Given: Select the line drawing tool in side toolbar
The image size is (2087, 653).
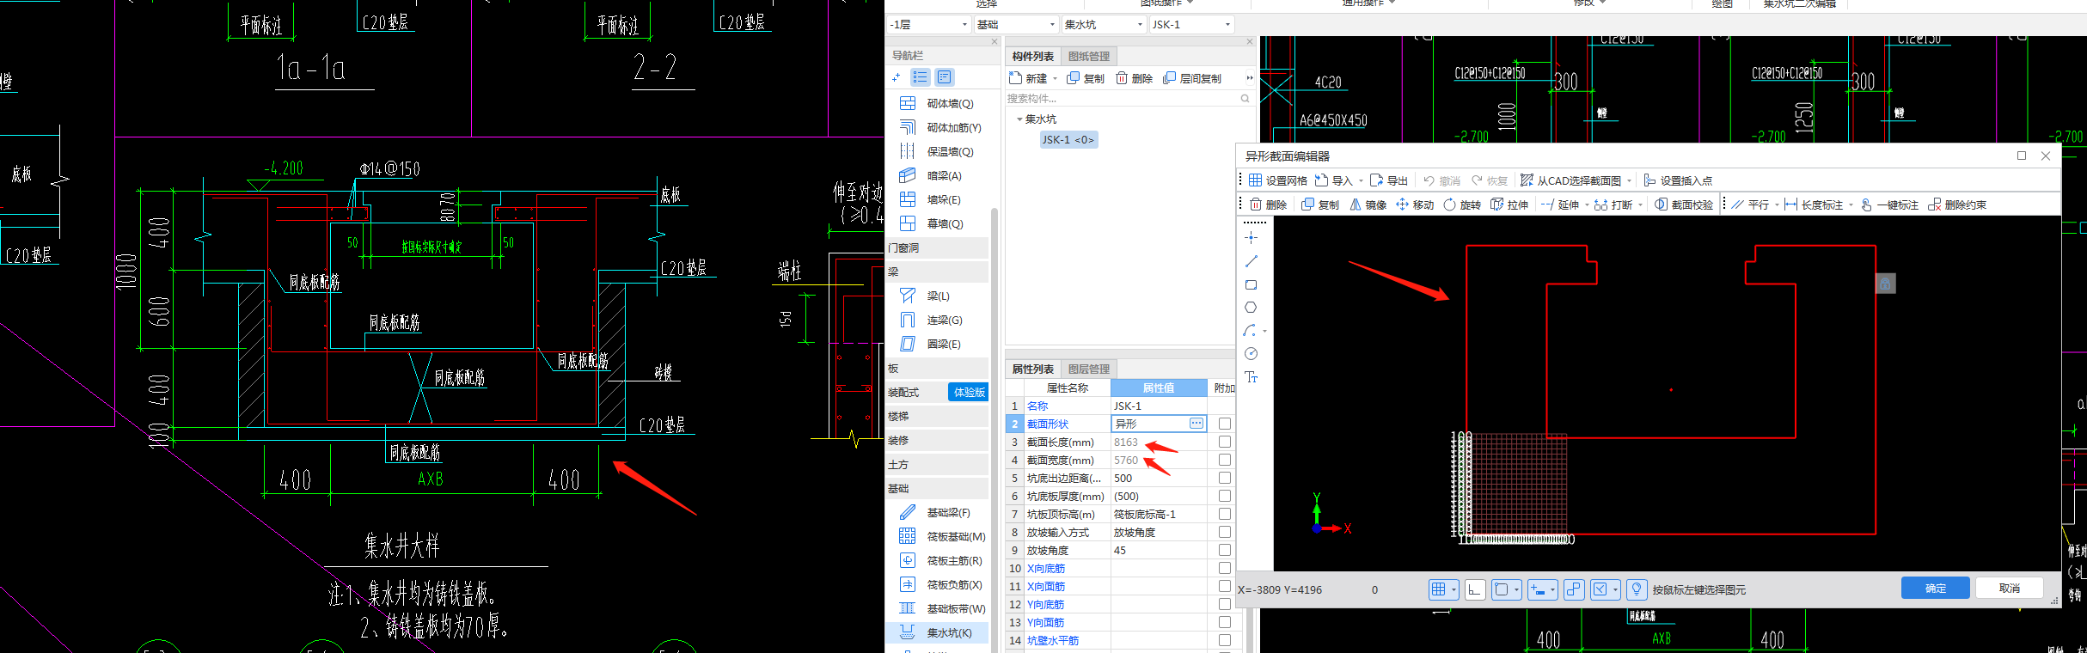Looking at the screenshot, I should click(x=1251, y=261).
